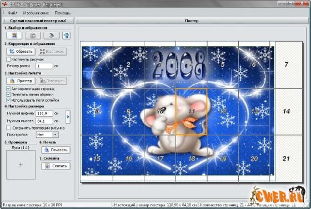This screenshot has width=311, height=209.
Task: Acquire image from scanner icon button
Action: [51, 36]
